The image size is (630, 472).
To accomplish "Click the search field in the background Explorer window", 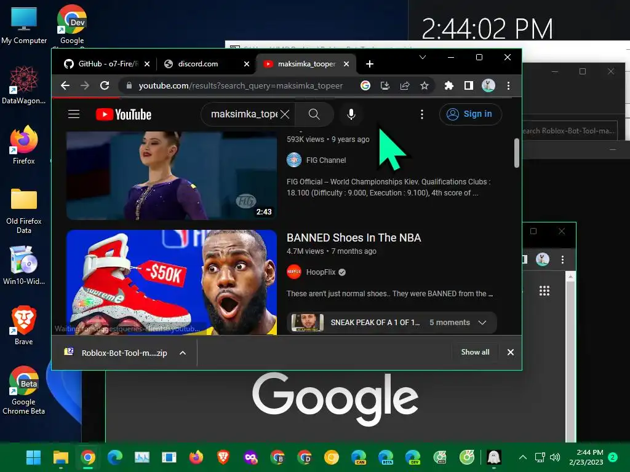I will 570,131.
